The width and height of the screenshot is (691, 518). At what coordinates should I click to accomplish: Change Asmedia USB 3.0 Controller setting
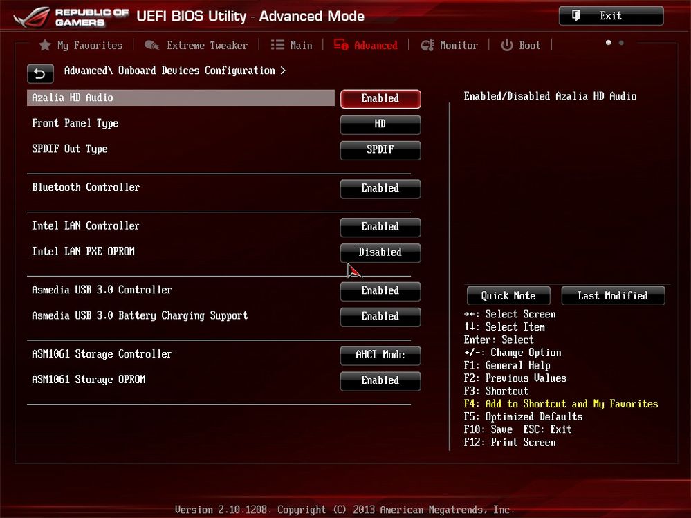tap(380, 290)
